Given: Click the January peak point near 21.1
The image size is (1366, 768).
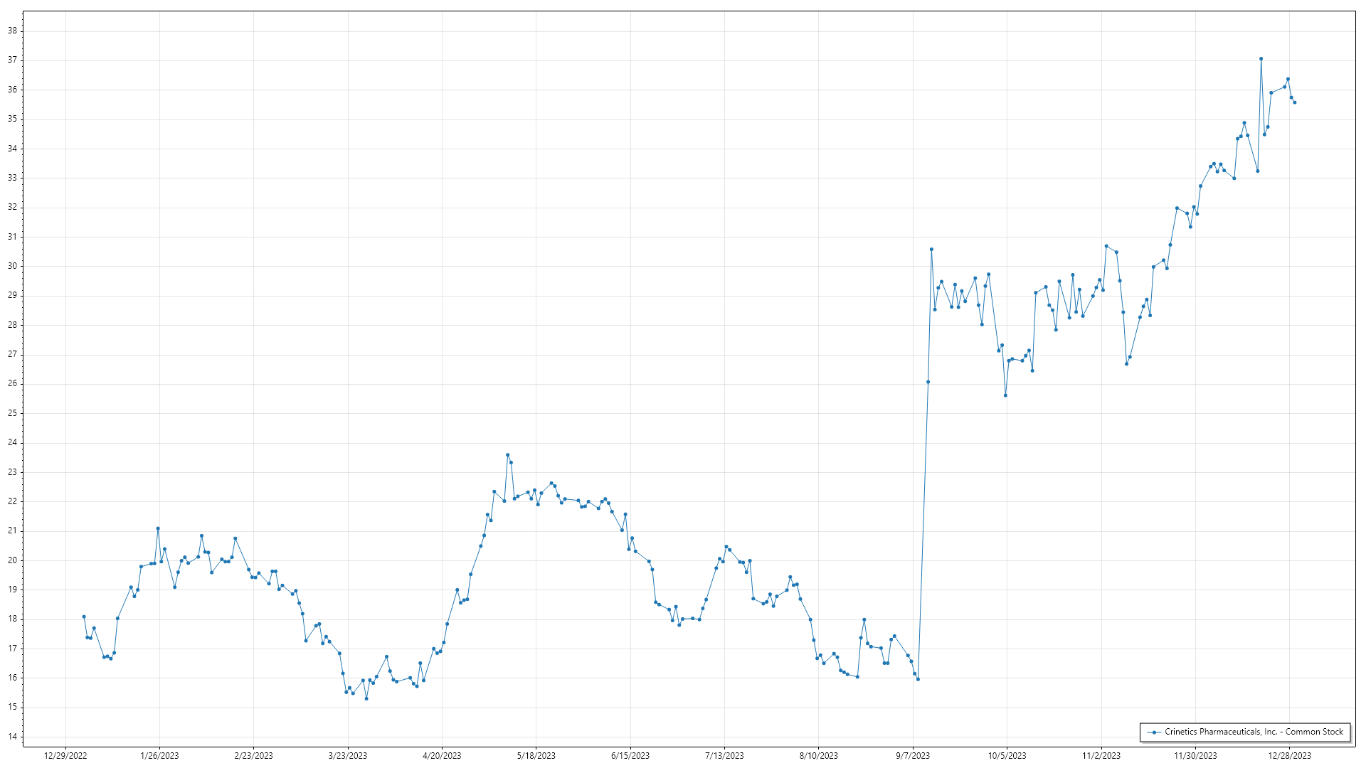Looking at the screenshot, I should 158,528.
